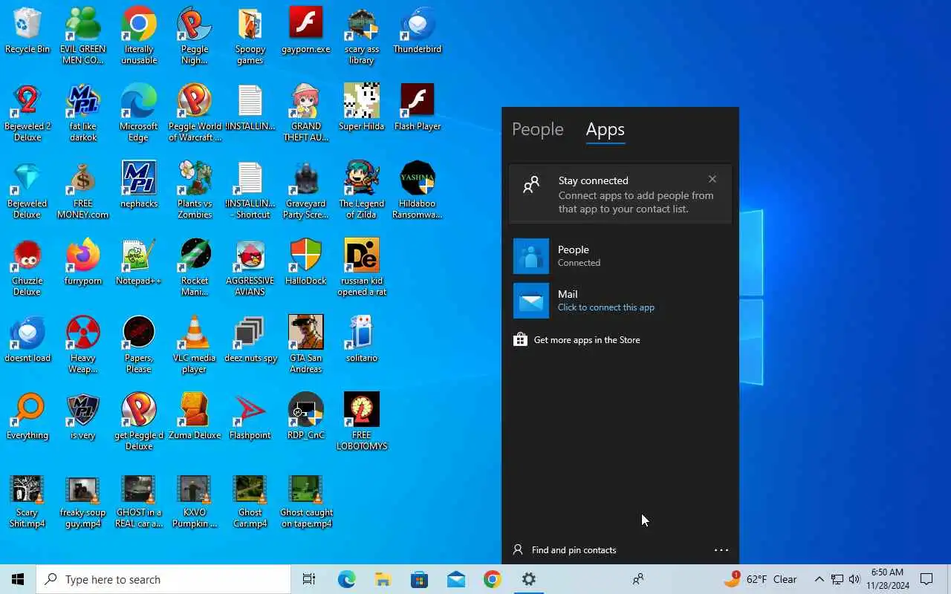Select the AGGRESSIVE AVIANS icon
The image size is (951, 594).
[x=250, y=268]
